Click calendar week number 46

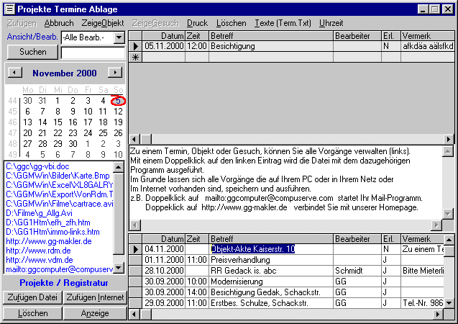tap(12, 122)
